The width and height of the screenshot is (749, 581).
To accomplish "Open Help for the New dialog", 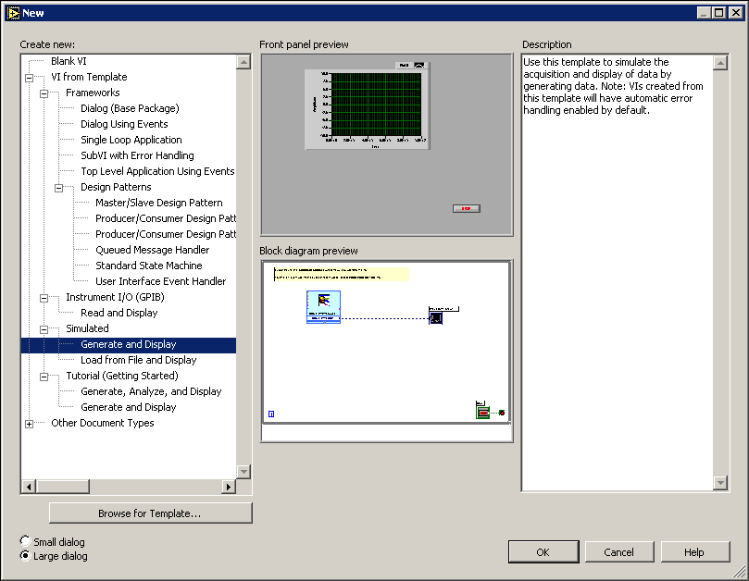I will pos(694,551).
